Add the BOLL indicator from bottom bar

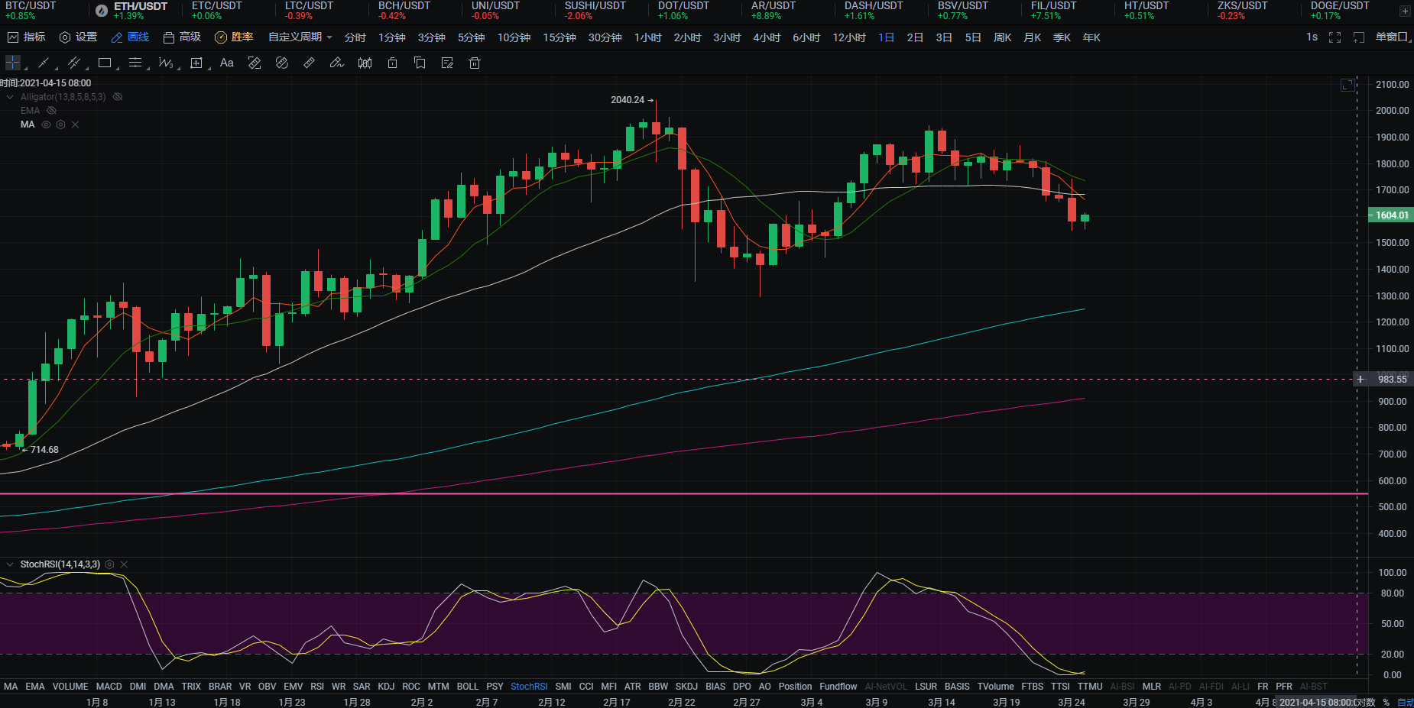(468, 687)
